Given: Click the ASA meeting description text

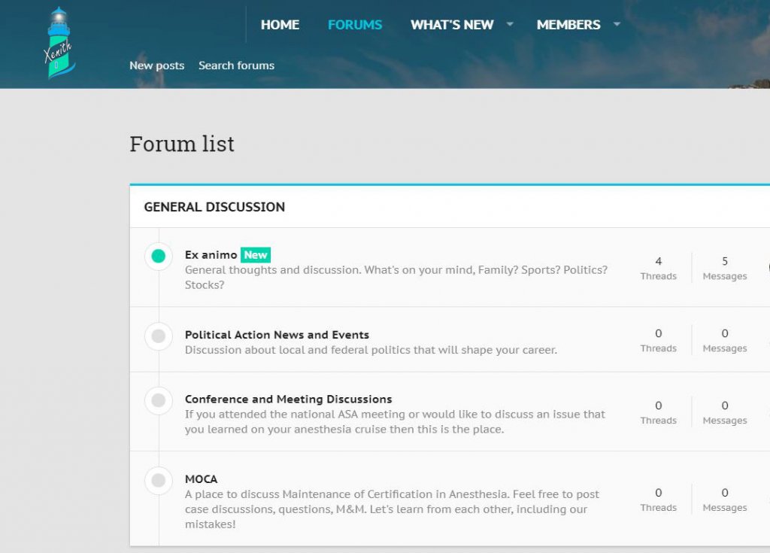Looking at the screenshot, I should [395, 422].
